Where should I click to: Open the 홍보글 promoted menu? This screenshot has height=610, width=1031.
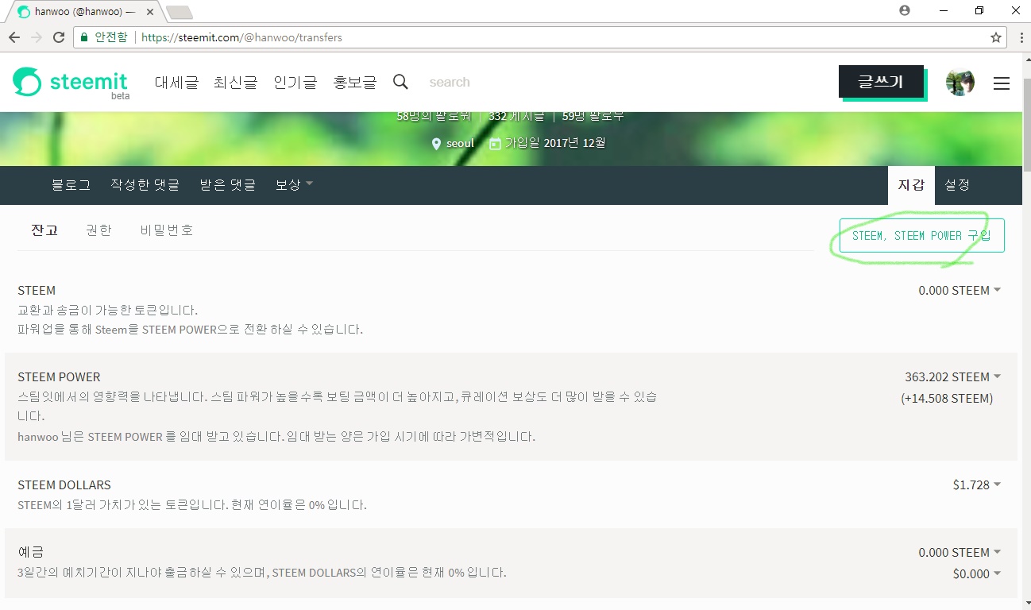pyautogui.click(x=354, y=82)
